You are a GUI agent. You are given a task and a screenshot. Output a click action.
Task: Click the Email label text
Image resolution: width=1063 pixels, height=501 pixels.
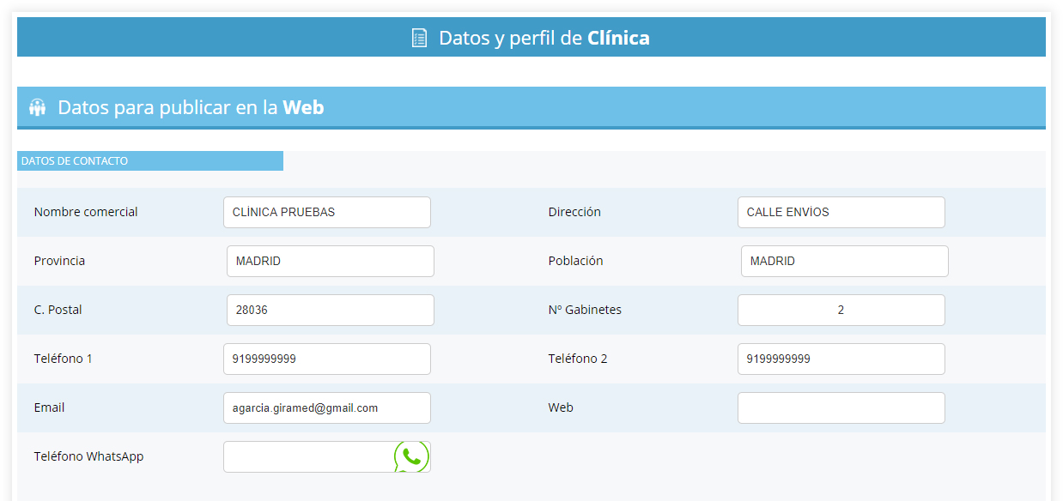pos(49,407)
